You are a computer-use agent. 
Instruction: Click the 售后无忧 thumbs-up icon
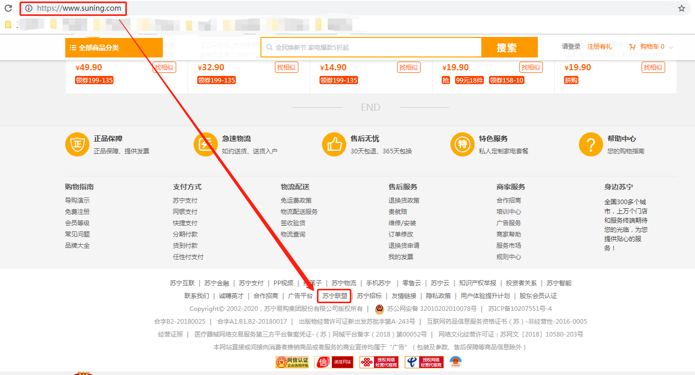[x=334, y=145]
